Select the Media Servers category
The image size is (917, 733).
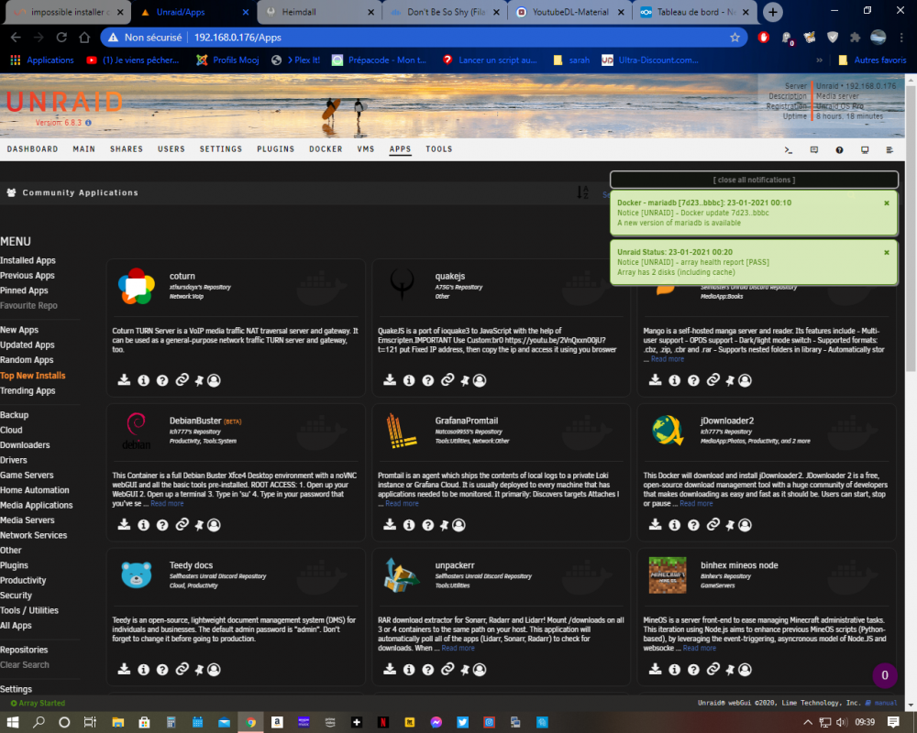pos(28,520)
